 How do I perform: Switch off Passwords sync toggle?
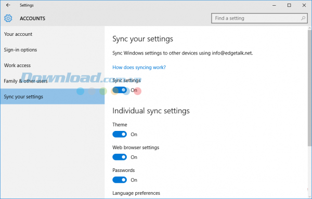120,180
